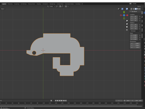145x109 pixels.
Task: Open the Geometry Nodes workspace tab
Action: click(x=69, y=4)
